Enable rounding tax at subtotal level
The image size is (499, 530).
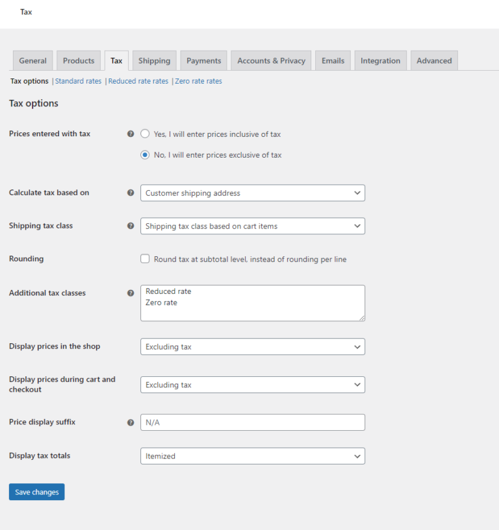[144, 258]
